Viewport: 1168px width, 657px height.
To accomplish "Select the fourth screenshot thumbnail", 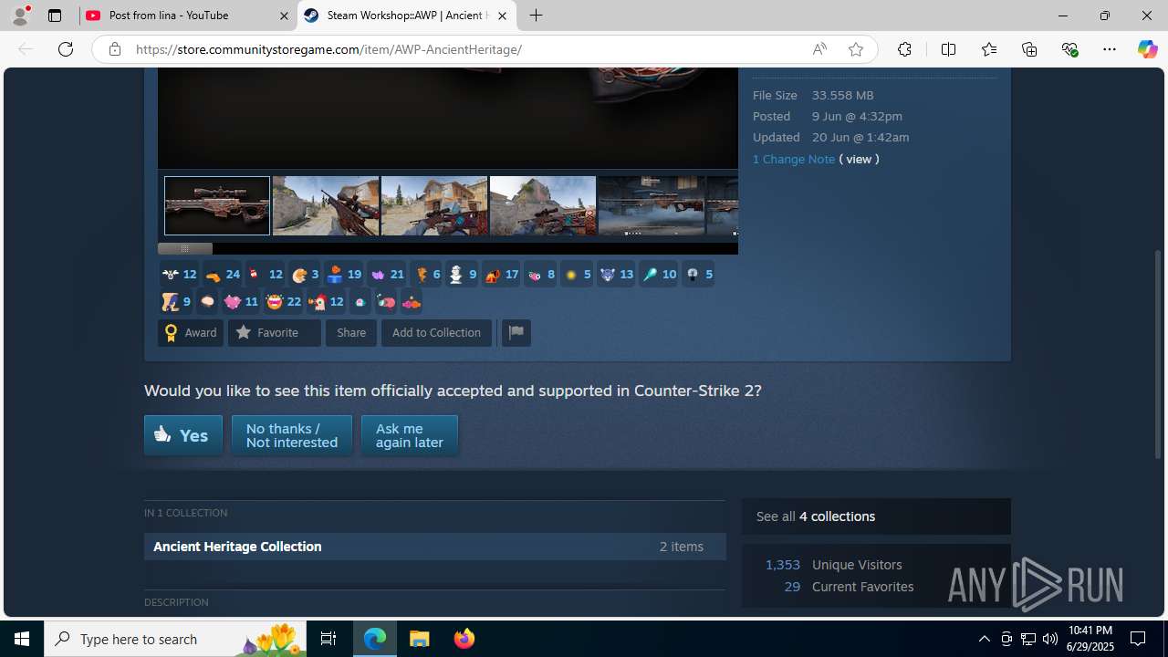I will click(543, 205).
